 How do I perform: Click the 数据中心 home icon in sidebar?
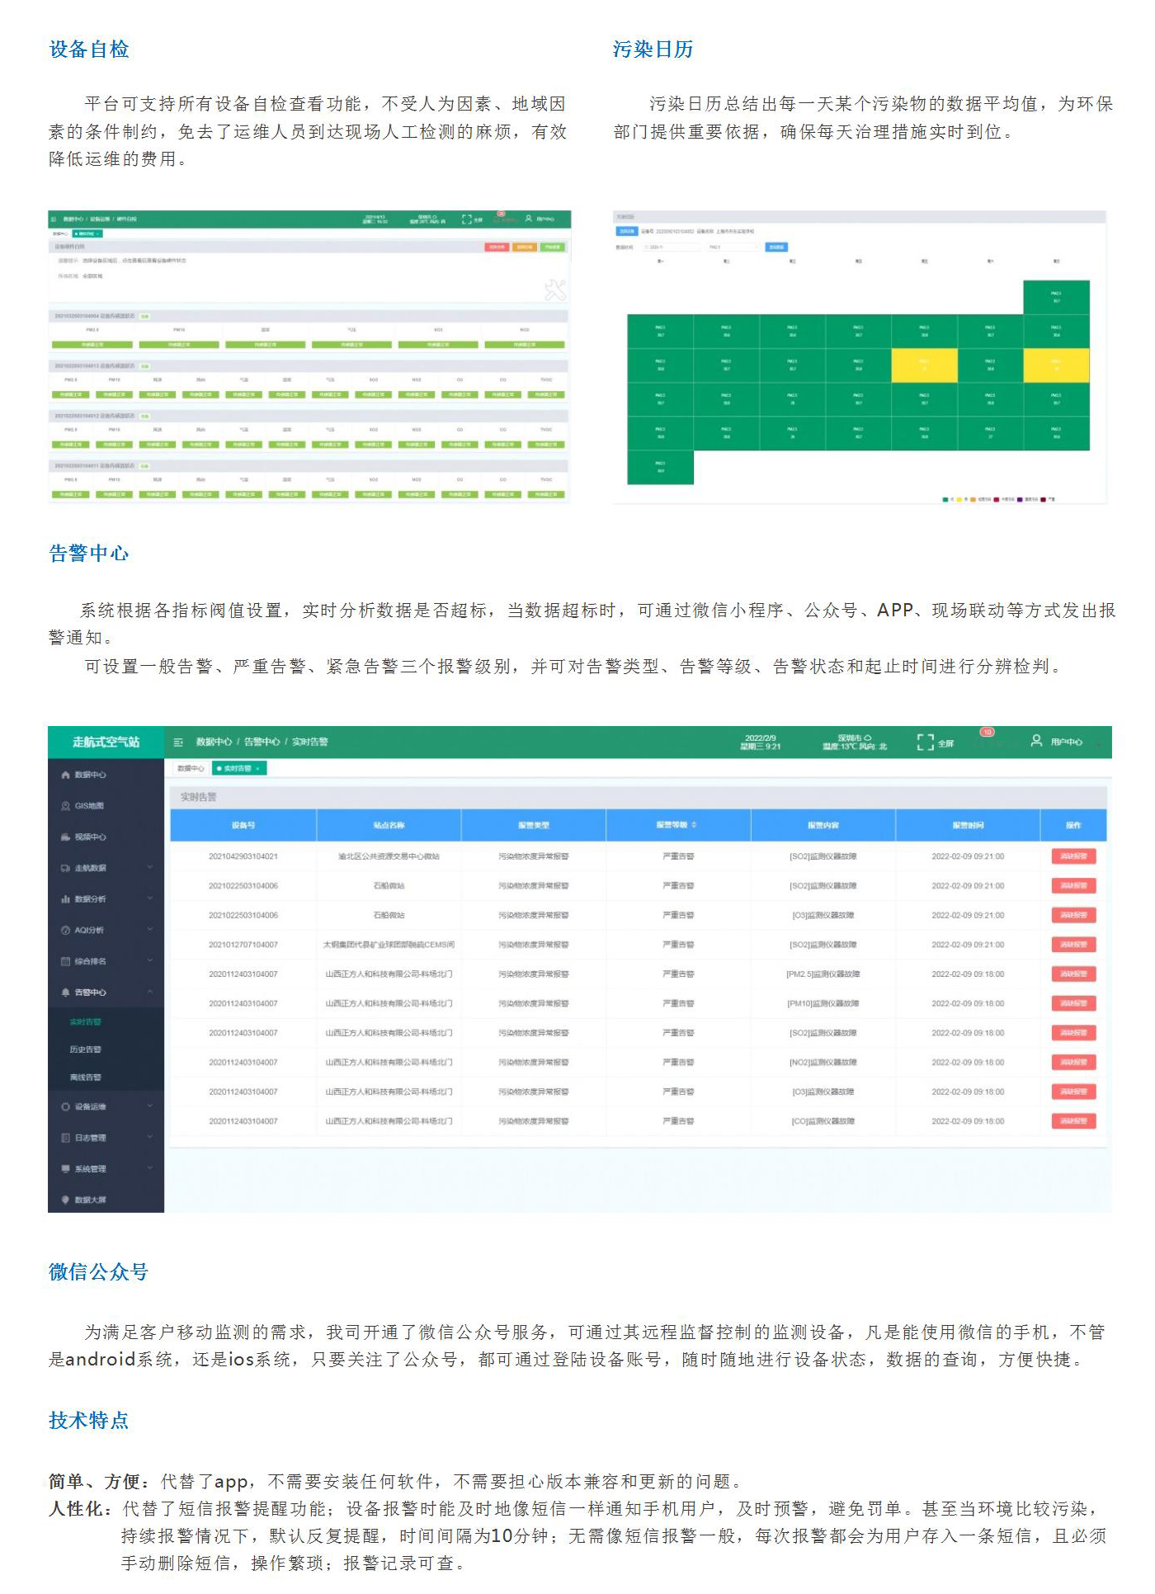click(x=65, y=776)
